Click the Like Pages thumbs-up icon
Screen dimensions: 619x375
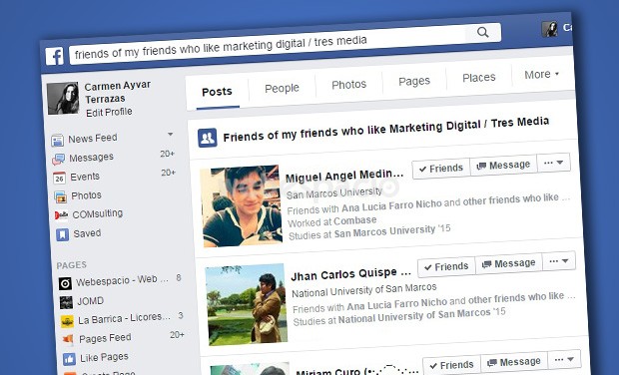70,359
